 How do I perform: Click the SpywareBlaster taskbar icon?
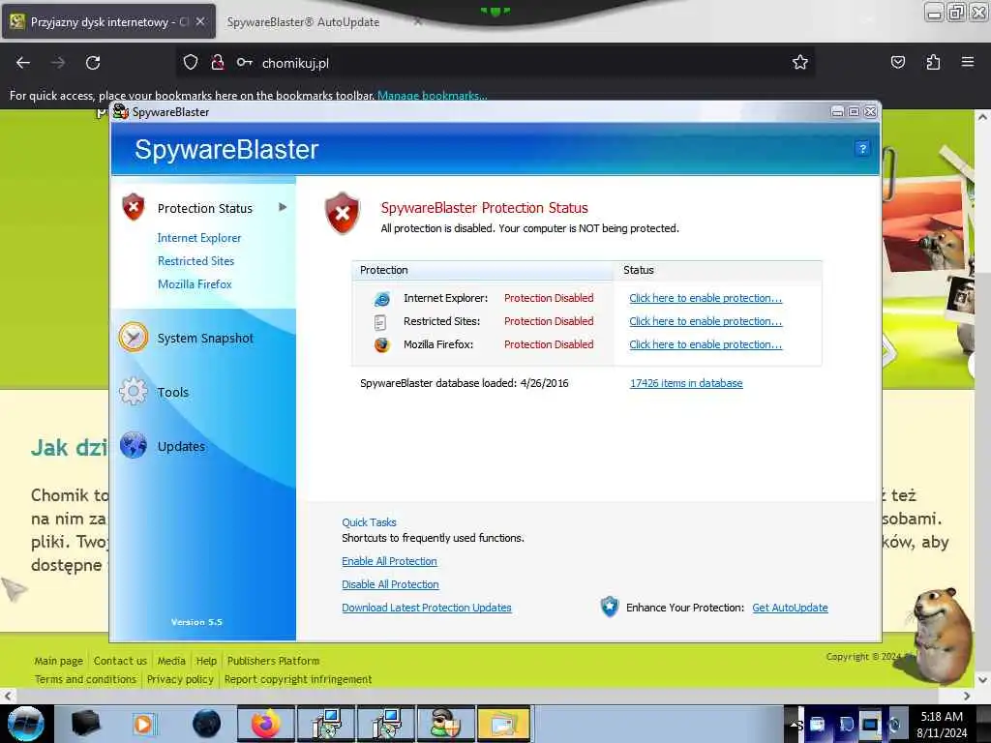445,724
